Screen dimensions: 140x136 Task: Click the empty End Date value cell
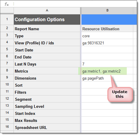click(107, 57)
